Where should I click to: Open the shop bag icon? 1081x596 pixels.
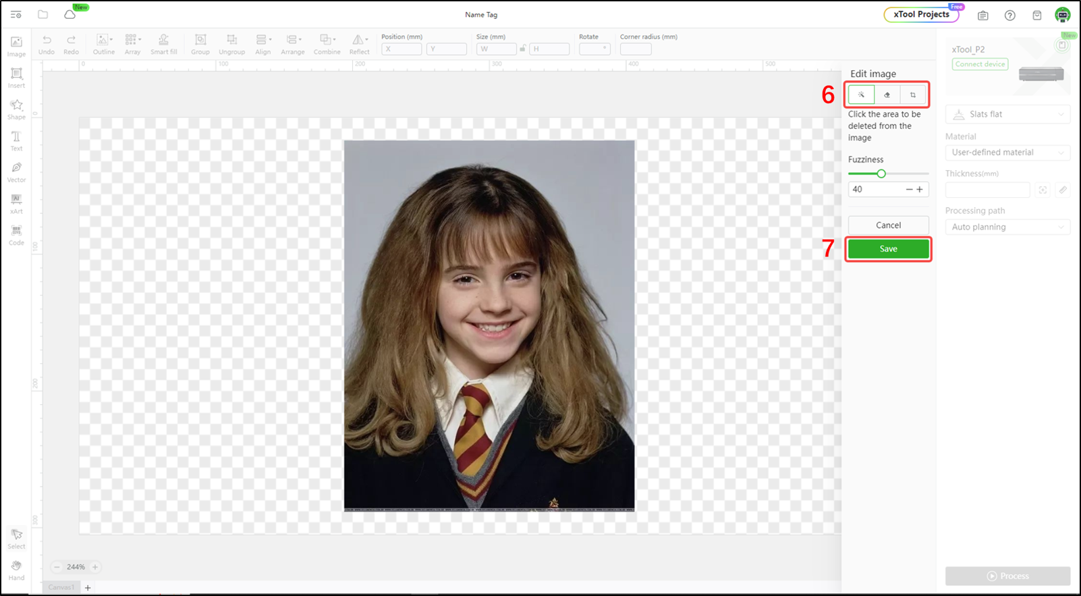1037,15
